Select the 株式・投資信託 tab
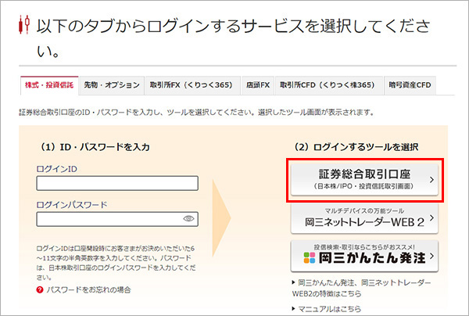 (49, 85)
